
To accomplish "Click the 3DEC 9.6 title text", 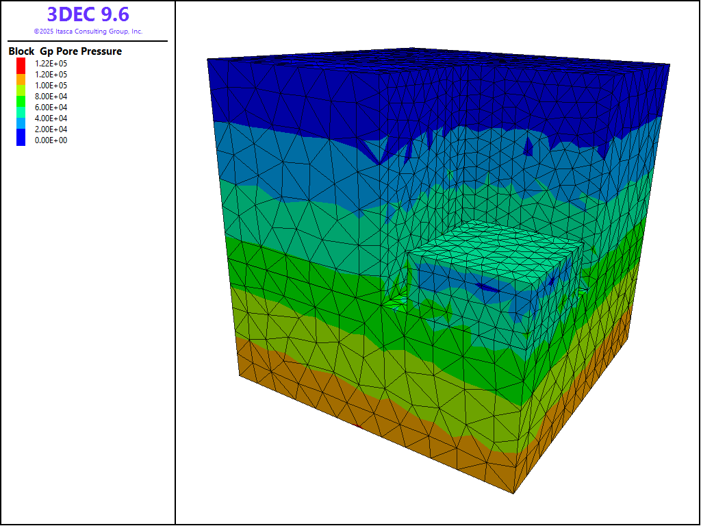I will point(88,14).
